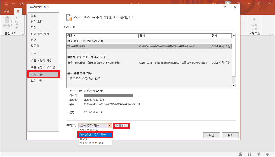Click the dialog help question mark
Screen dimensions: 275x157
(x=225, y=7)
